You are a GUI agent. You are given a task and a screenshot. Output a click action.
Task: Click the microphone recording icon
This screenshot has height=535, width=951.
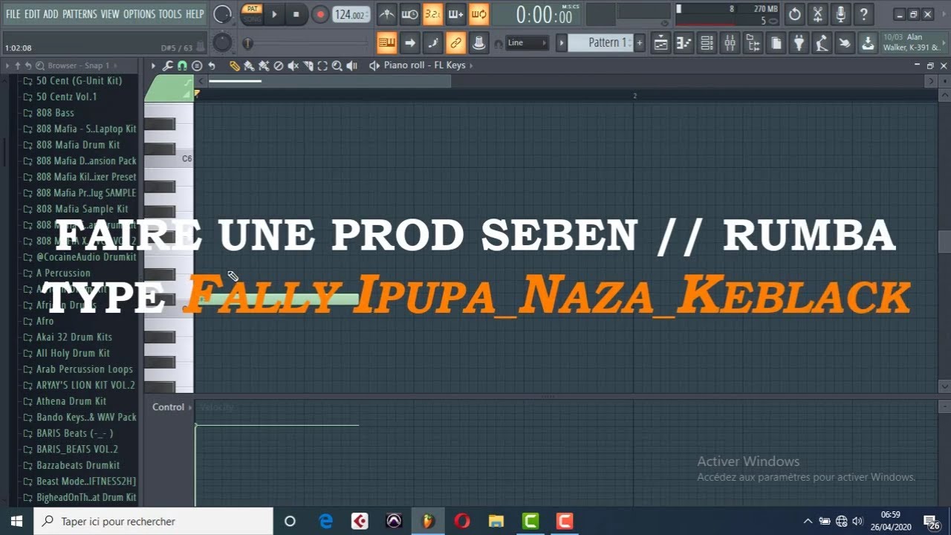pyautogui.click(x=840, y=14)
